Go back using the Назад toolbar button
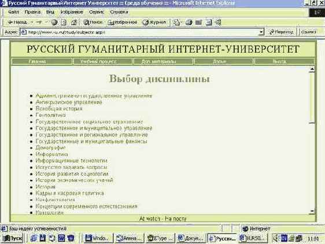Screen dimensions: 325x244 pyautogui.click(x=17, y=22)
